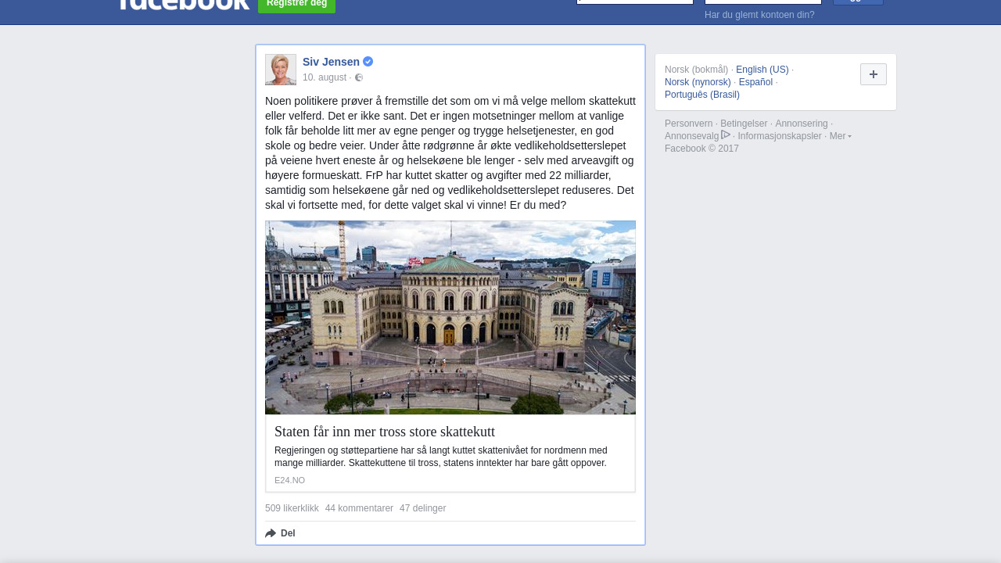
Task: Open Siv Jensen's profile picture
Action: click(281, 70)
